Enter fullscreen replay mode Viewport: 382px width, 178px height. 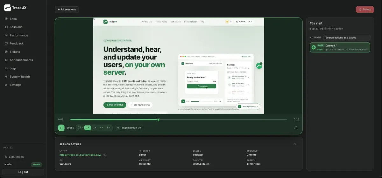(296, 128)
